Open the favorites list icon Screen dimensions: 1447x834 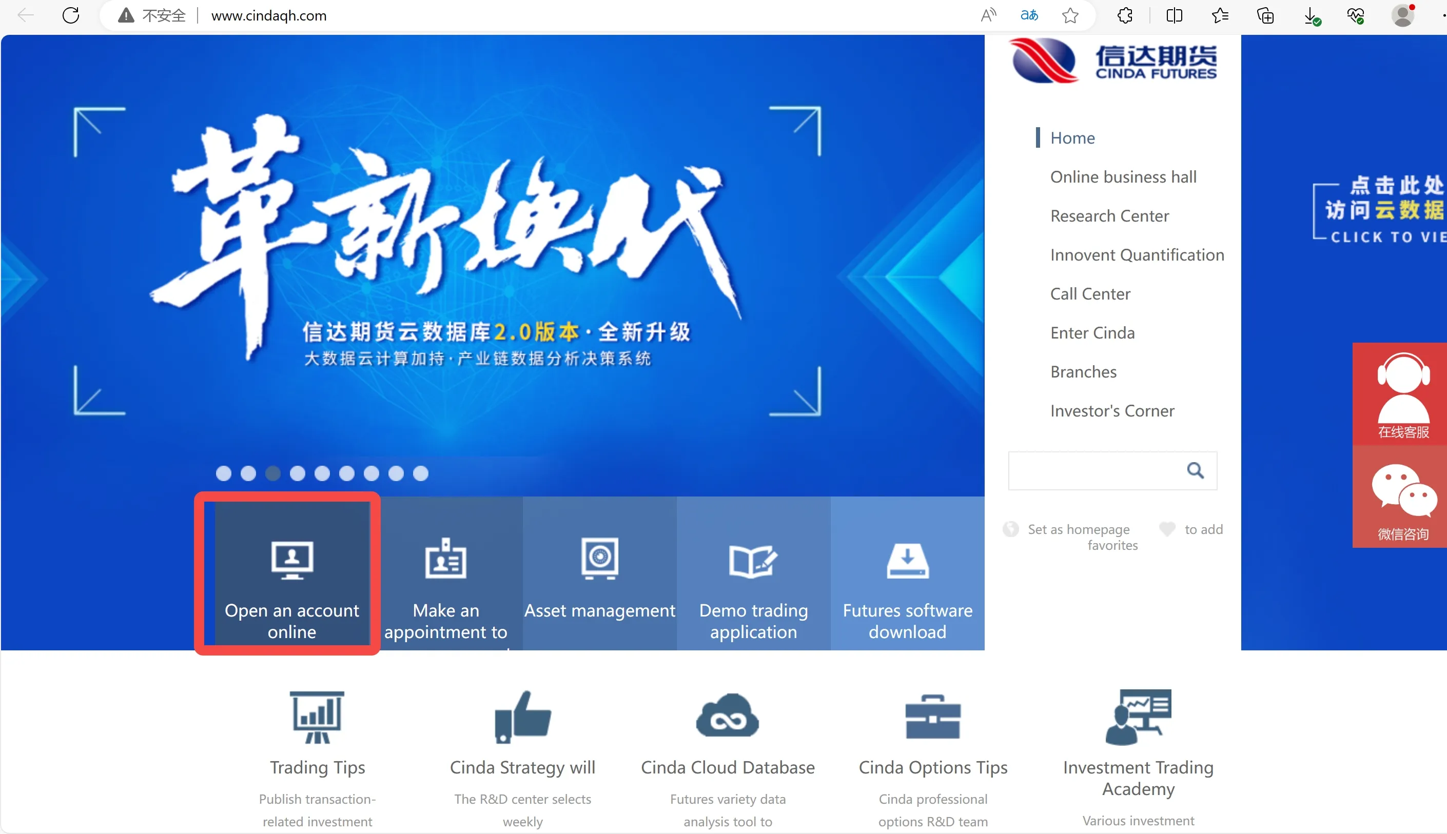tap(1220, 15)
